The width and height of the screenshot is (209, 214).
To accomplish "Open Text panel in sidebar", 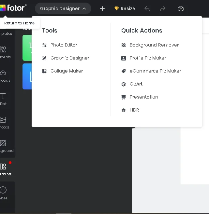I will (x=4, y=100).
